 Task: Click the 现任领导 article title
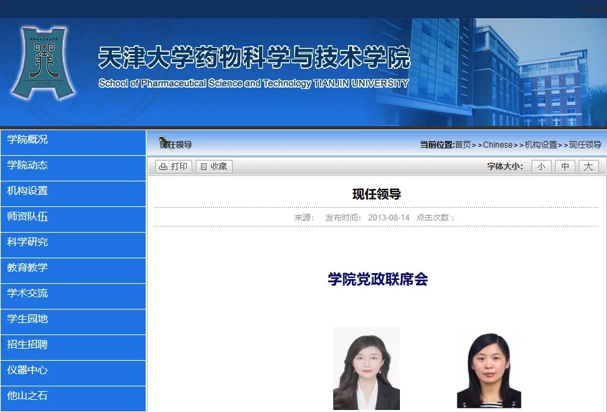[376, 194]
